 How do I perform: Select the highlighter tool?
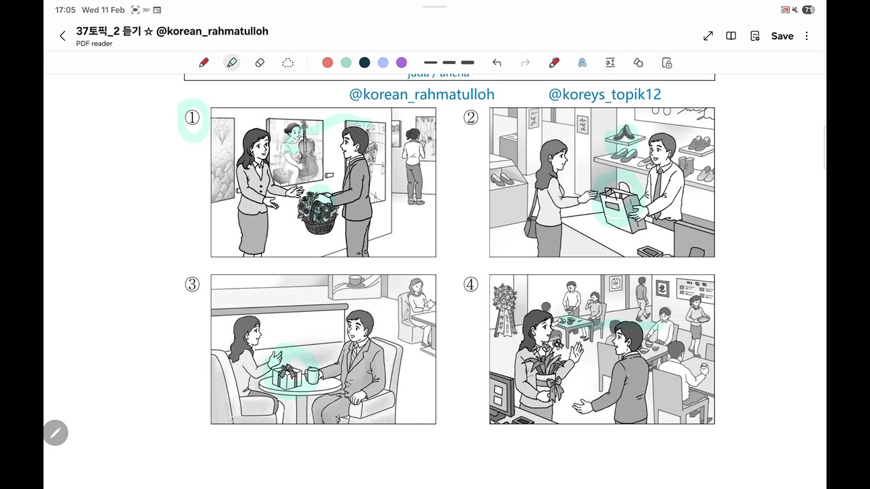[x=232, y=62]
